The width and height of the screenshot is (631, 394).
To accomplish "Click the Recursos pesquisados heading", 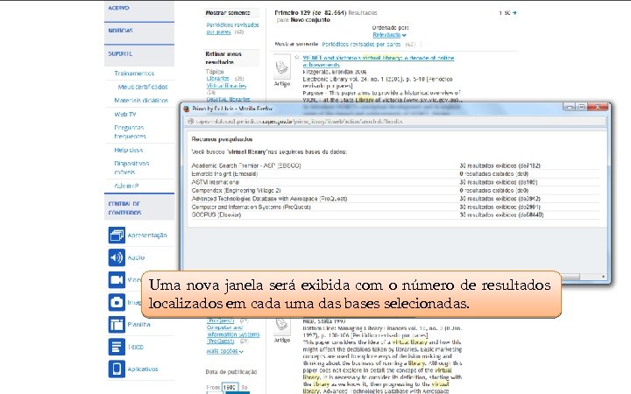I will point(222,139).
